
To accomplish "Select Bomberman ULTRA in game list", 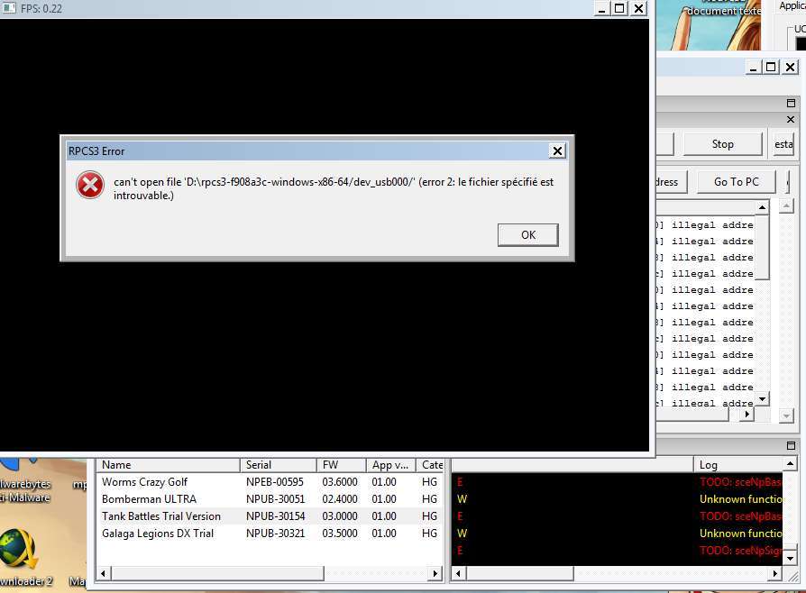I will 149,499.
